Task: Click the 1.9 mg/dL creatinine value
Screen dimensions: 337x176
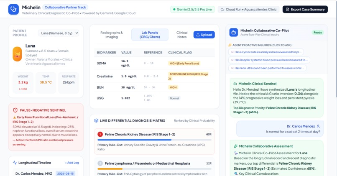Action: [129, 76]
